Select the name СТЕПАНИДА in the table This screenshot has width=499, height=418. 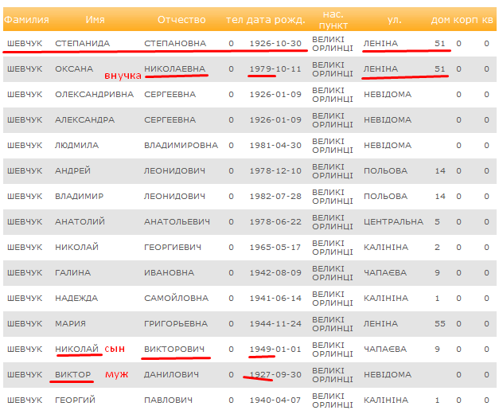[x=83, y=44]
